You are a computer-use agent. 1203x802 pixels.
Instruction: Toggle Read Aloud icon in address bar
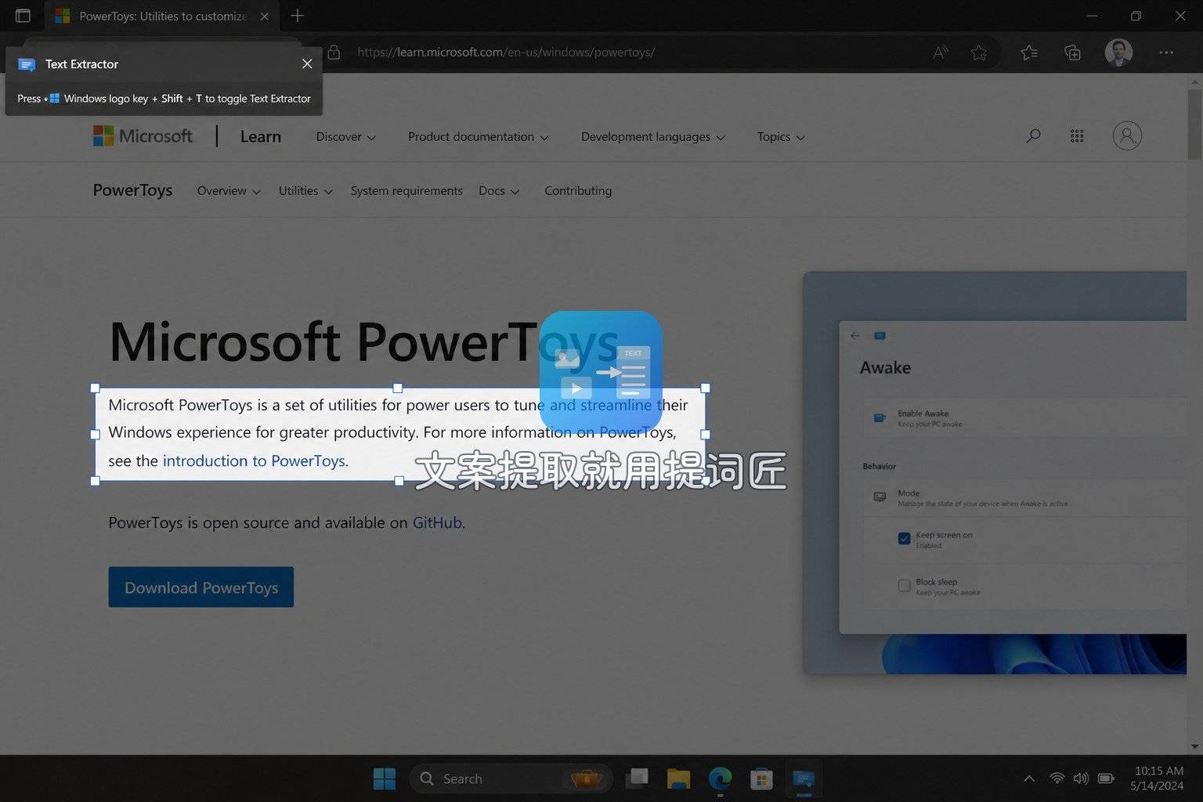(x=941, y=52)
